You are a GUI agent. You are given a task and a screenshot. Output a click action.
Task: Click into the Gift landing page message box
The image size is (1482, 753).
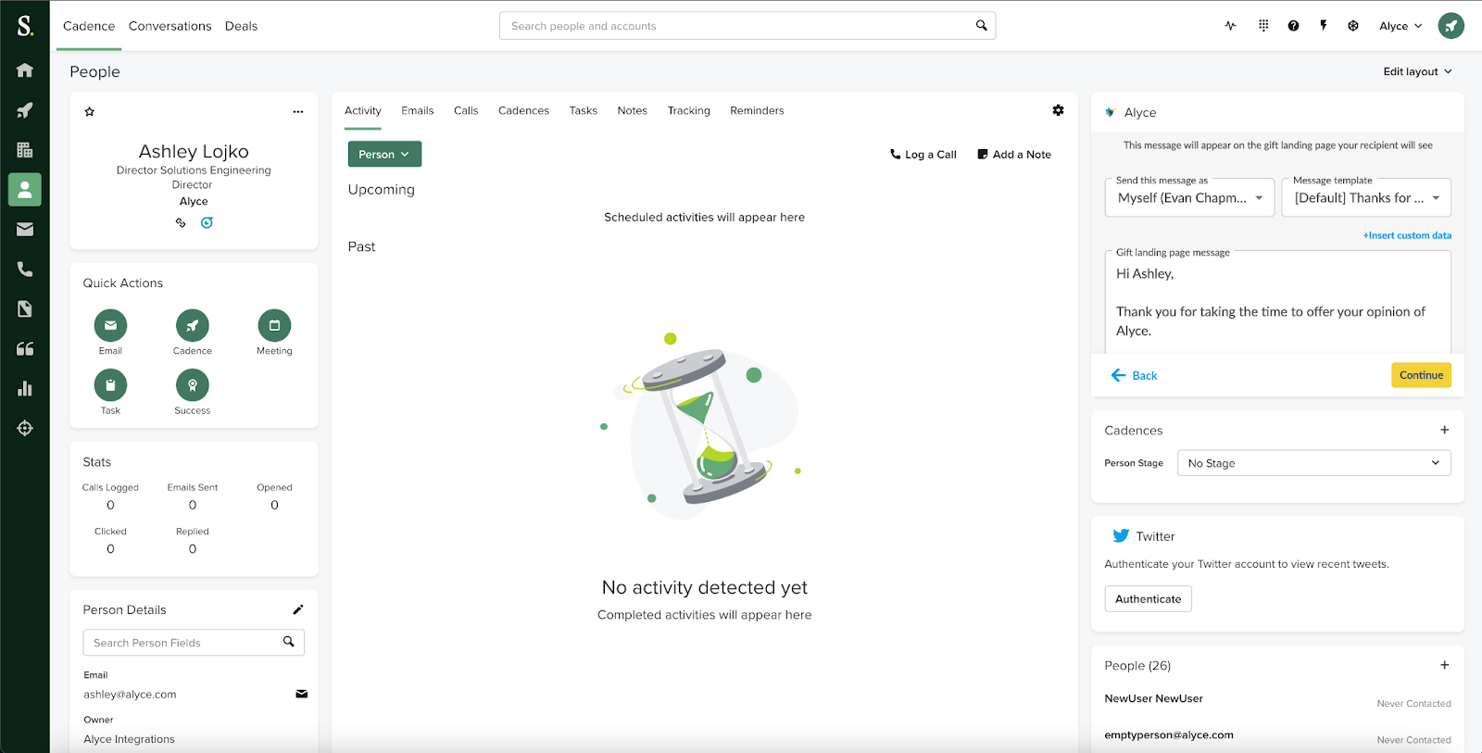point(1278,302)
